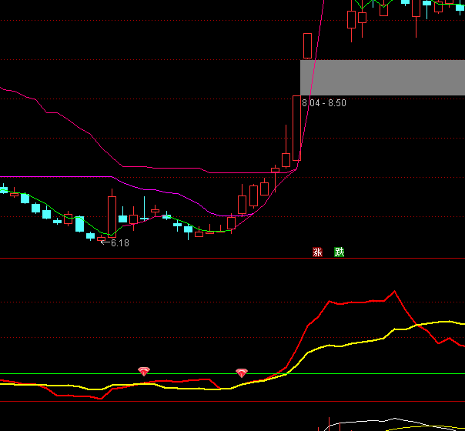The width and height of the screenshot is (465, 431).
Task: Select the tall red candle beside the gap label
Action: click(296, 127)
